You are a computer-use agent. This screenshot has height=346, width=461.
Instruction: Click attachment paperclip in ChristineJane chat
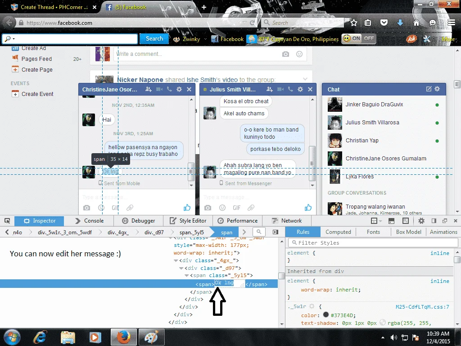(130, 208)
